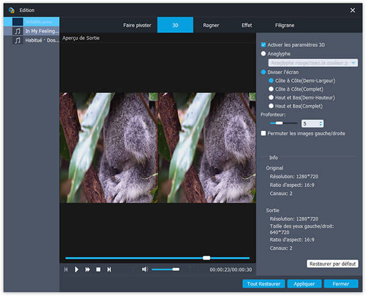
Task: Select the music icon for Habitué file
Action: [x=18, y=41]
